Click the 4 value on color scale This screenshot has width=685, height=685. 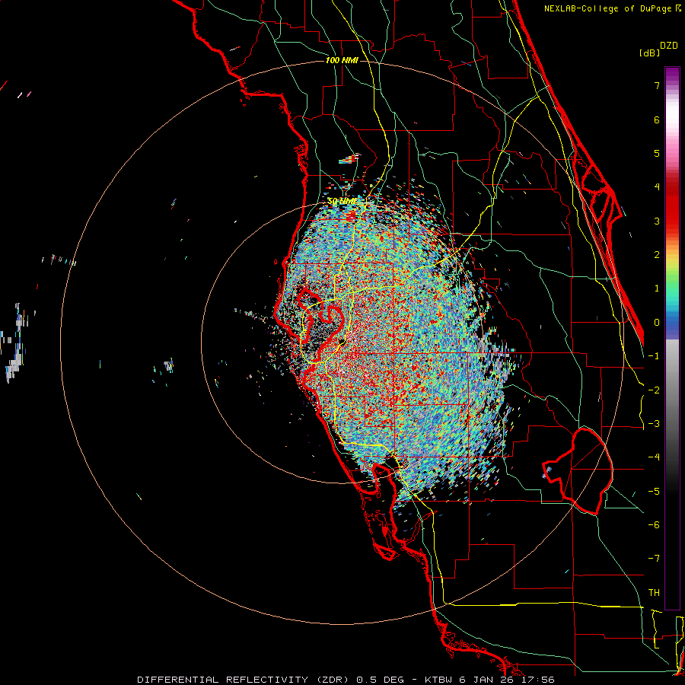pos(657,187)
